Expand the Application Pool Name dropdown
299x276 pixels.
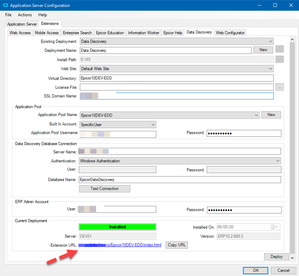click(x=169, y=115)
